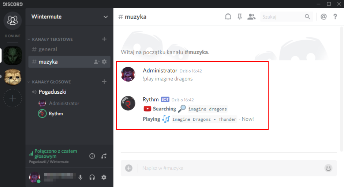
Task: Open recent mentions @ icon
Action: (x=324, y=17)
